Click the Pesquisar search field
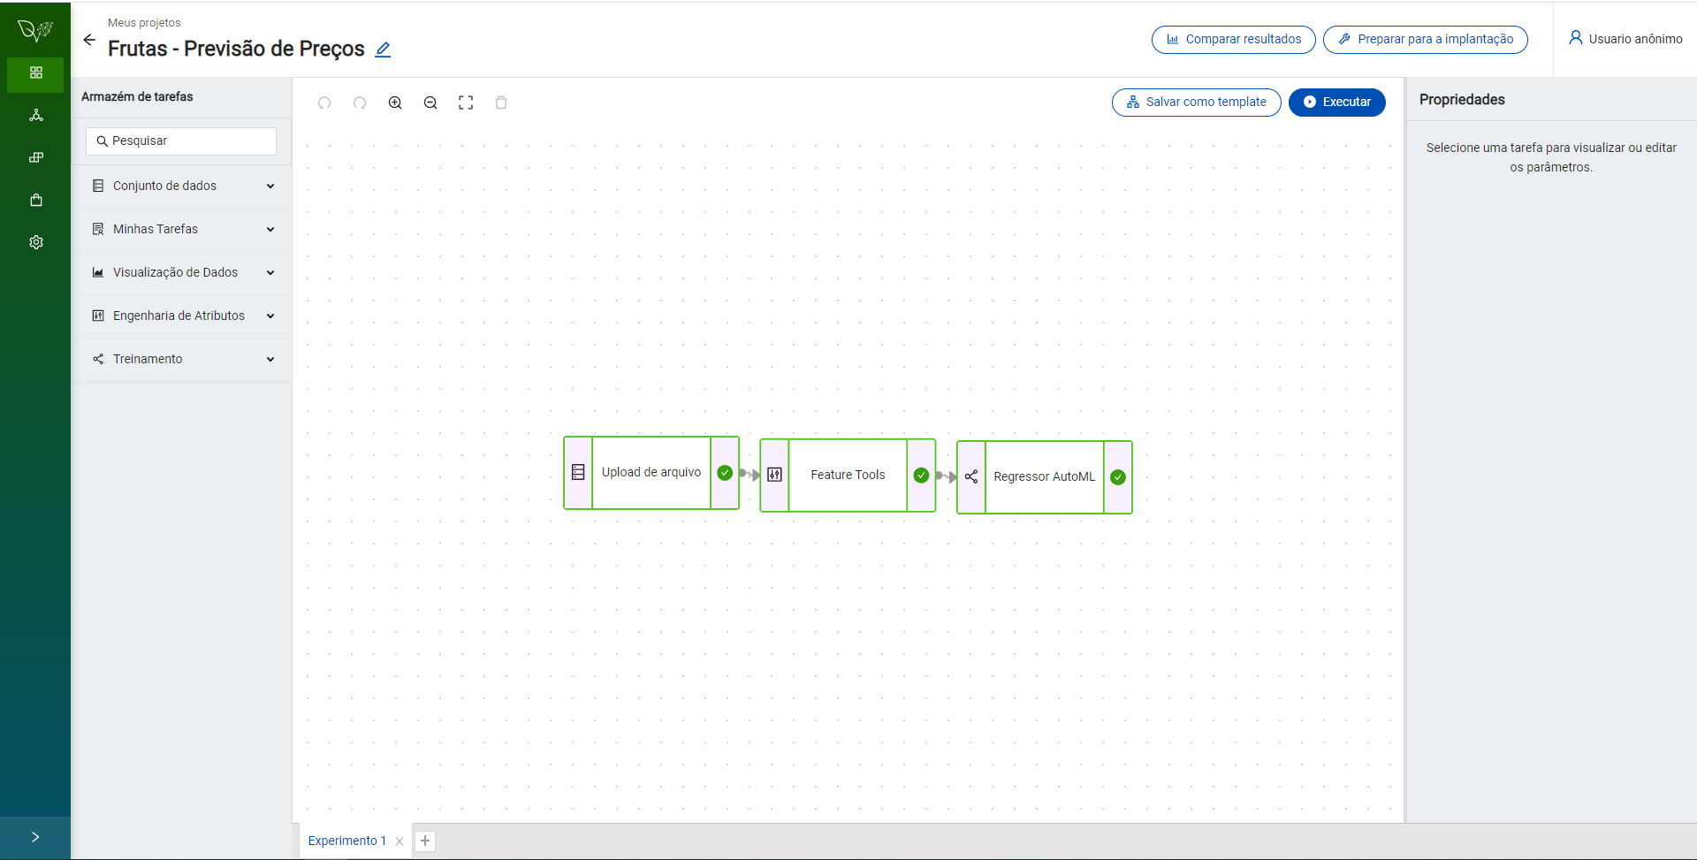This screenshot has height=860, width=1697. coord(181,141)
